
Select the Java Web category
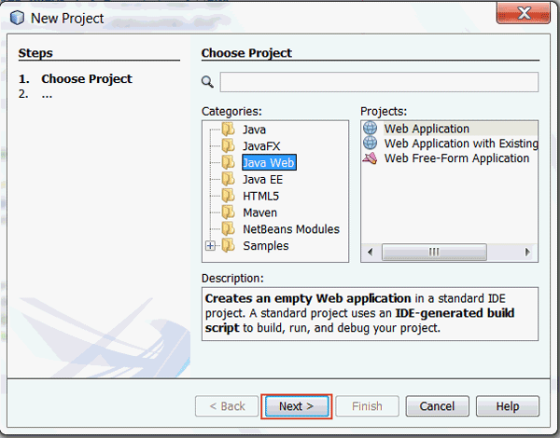[x=268, y=163]
